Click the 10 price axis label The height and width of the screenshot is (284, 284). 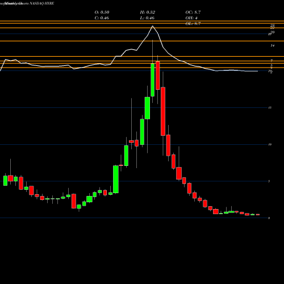tap(270, 144)
